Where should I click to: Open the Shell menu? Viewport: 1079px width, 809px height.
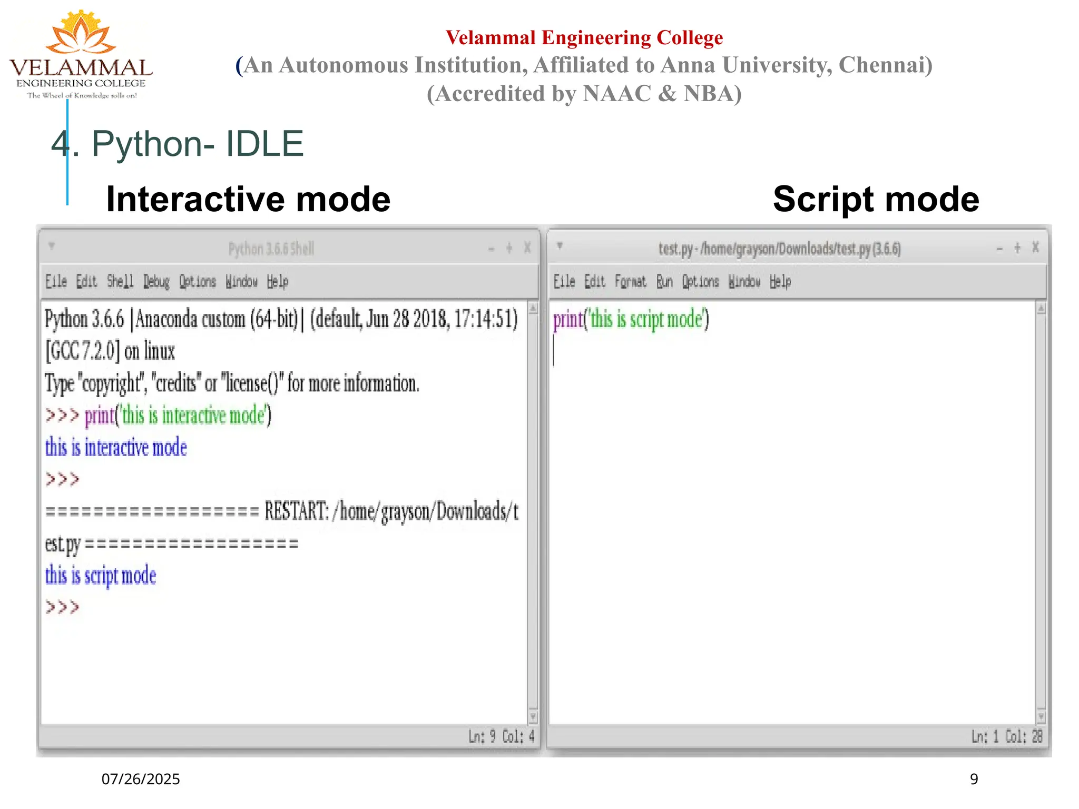pyautogui.click(x=120, y=282)
